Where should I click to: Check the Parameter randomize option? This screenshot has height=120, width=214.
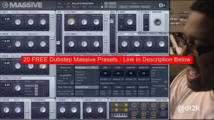point(97,72)
